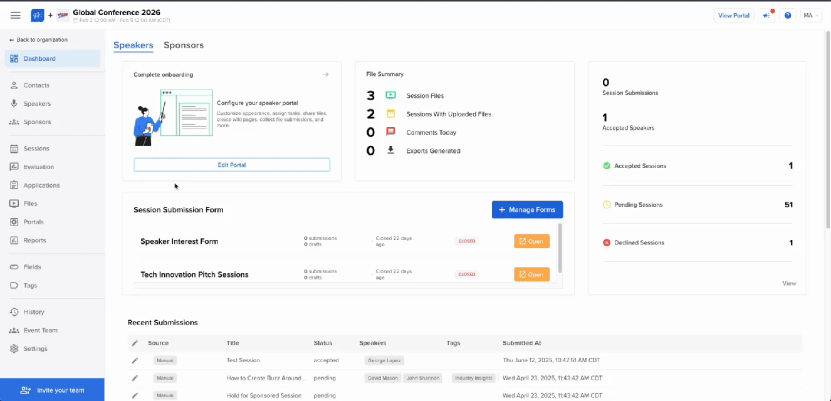Click the Session Files screen icon
This screenshot has width=831, height=401.
point(390,95)
